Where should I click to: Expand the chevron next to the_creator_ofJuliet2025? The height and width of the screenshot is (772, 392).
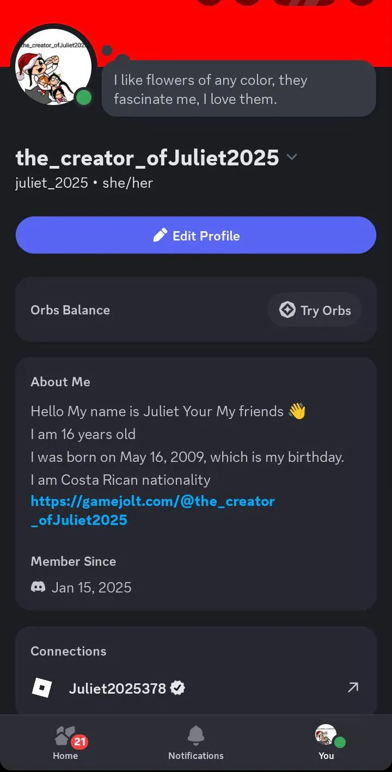pyautogui.click(x=292, y=157)
